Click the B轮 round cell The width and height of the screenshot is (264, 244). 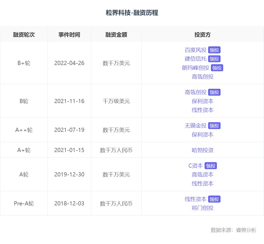coord(24,101)
